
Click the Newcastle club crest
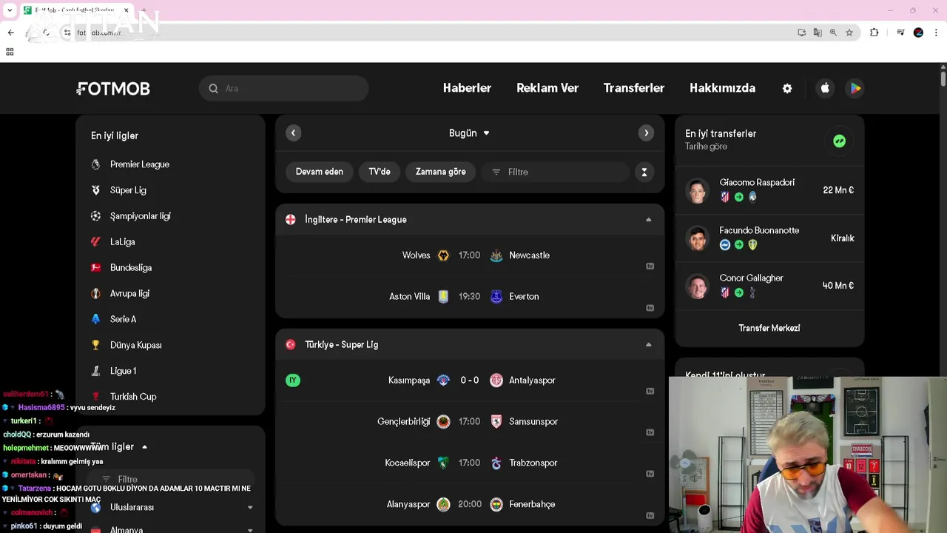pyautogui.click(x=496, y=255)
